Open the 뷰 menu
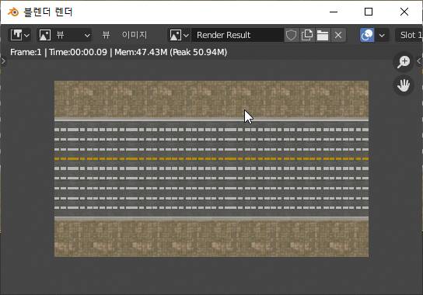Viewport: 423px width, 295px height. 106,35
